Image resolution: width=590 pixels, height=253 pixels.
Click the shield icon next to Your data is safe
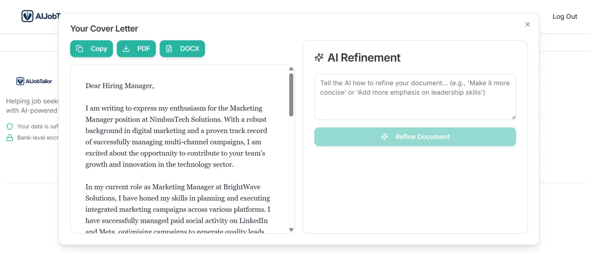[10, 126]
